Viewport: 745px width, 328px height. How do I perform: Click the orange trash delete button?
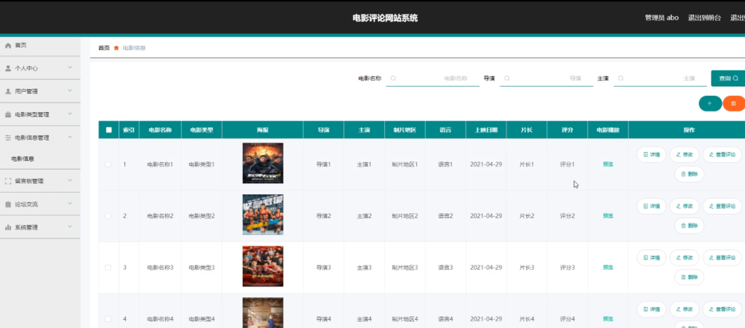(733, 103)
